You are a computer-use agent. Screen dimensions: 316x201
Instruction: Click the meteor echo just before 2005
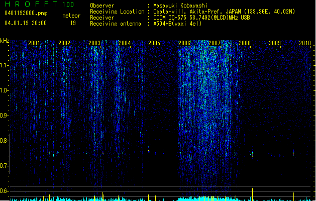[x=149, y=151]
